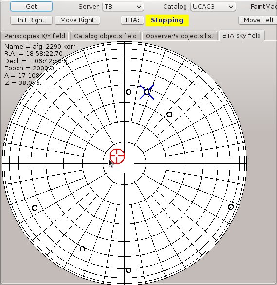The height and width of the screenshot is (285, 277).
Task: Click the Get button
Action: [x=31, y=6]
